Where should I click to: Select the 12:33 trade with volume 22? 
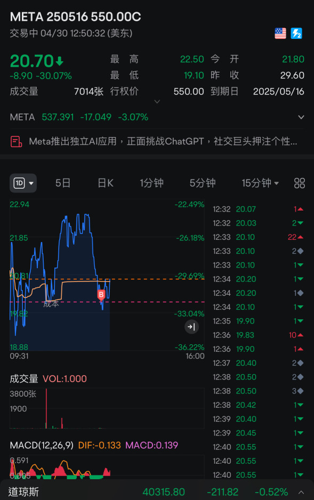258,237
